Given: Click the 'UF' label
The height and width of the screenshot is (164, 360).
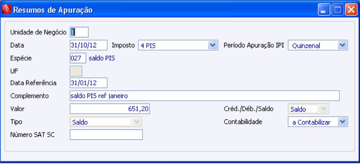Looking at the screenshot, I should pos(14,71).
